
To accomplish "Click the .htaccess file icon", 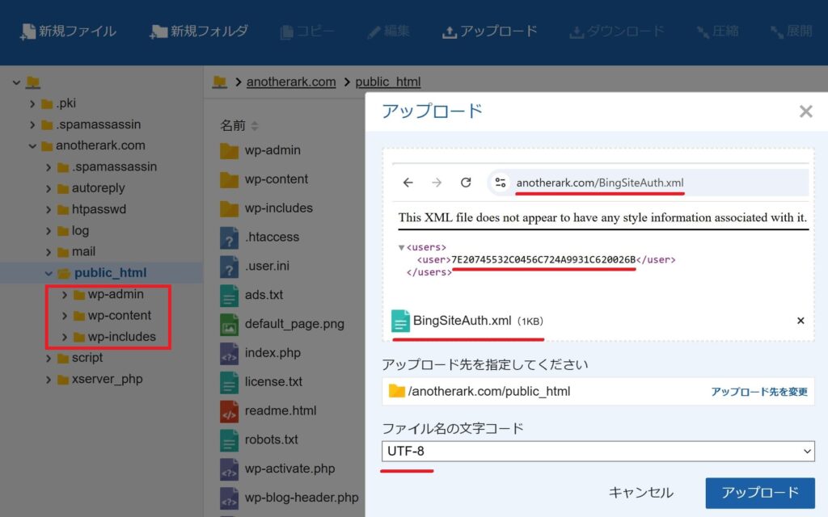I will (x=229, y=238).
